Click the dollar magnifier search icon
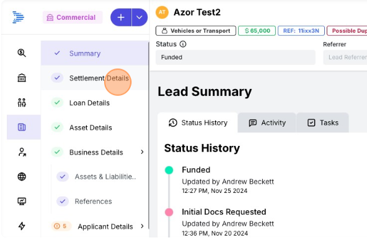 (x=22, y=53)
